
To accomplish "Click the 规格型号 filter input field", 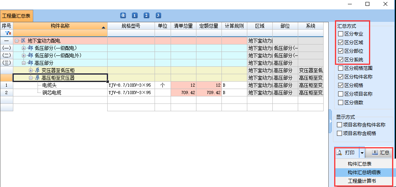I will [x=131, y=33].
